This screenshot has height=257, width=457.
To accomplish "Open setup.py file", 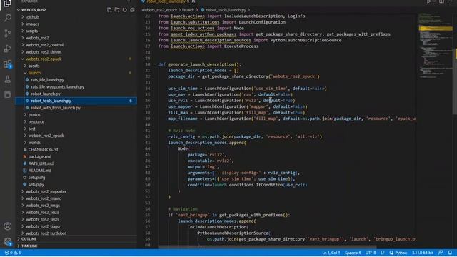I will [x=36, y=184].
